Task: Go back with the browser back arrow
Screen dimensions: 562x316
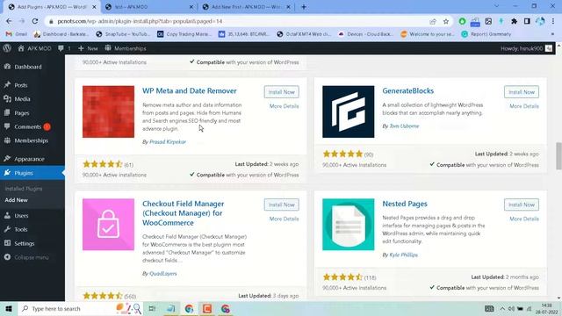Action: coord(9,21)
